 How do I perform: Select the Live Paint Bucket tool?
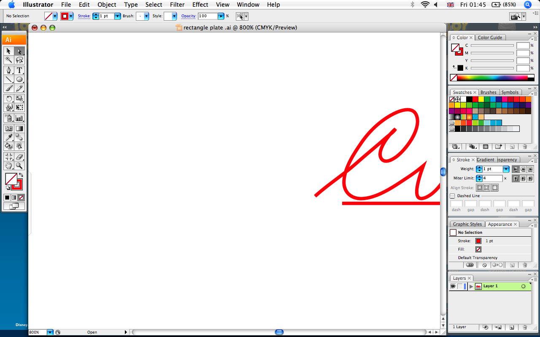(9, 146)
